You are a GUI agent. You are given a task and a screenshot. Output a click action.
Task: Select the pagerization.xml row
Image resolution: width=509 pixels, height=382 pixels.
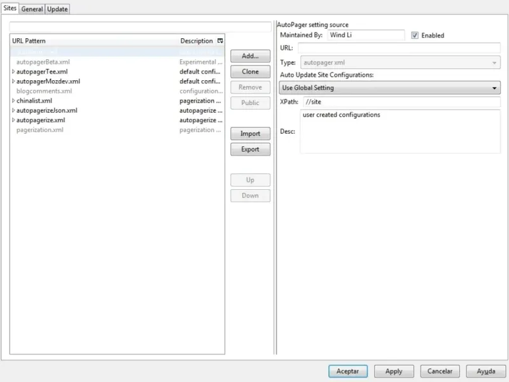pyautogui.click(x=117, y=130)
